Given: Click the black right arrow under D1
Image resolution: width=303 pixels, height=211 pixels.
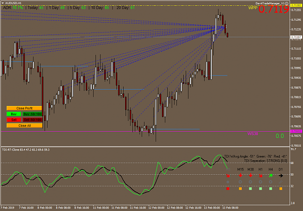Looking at the screenshot, I should point(281,176).
